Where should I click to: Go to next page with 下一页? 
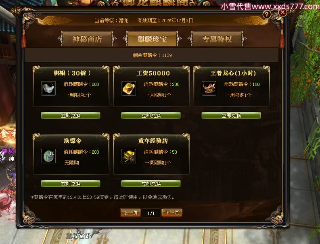pos(172,213)
